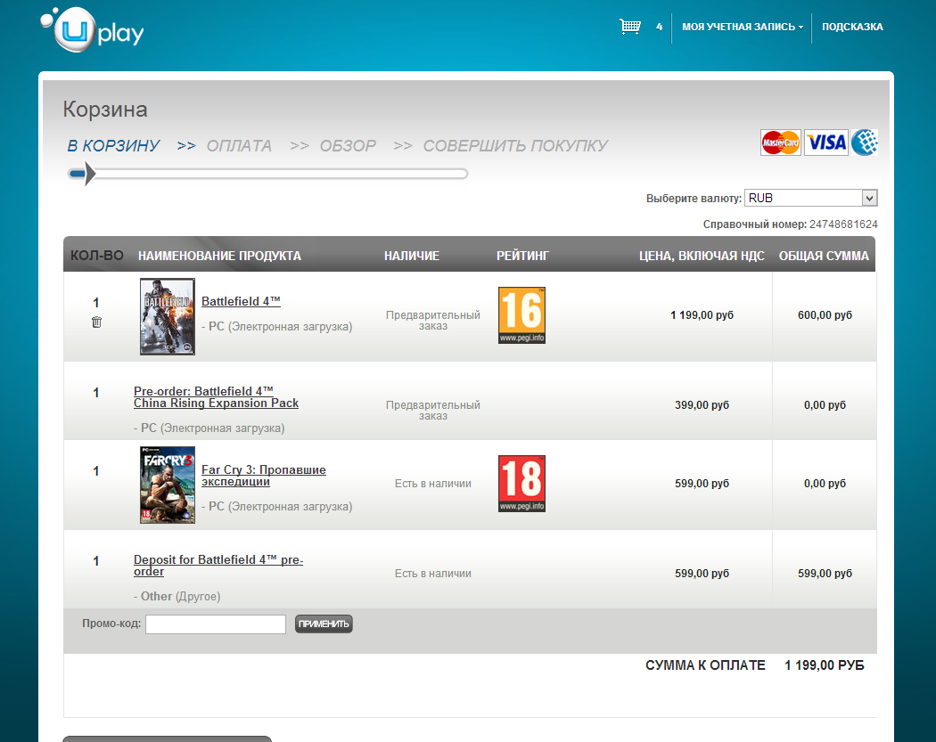The image size is (936, 742).
Task: Click the ПРИМЕНИТЬ promo button
Action: click(x=324, y=624)
